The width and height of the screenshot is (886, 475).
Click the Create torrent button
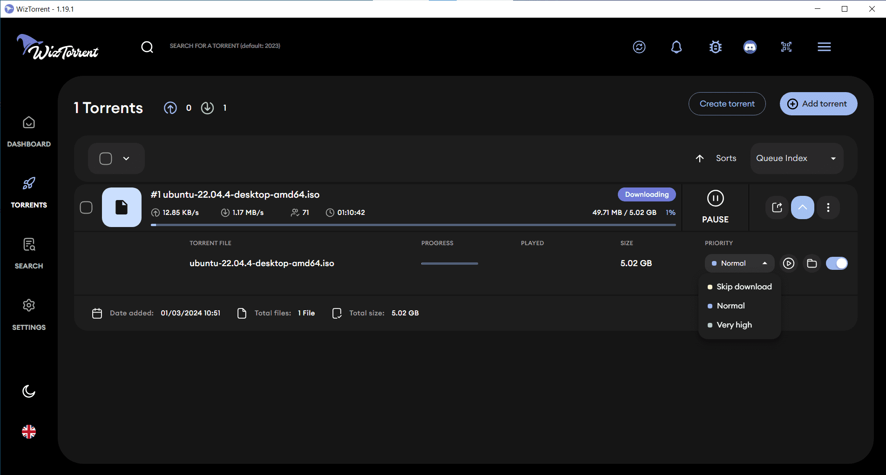(727, 104)
